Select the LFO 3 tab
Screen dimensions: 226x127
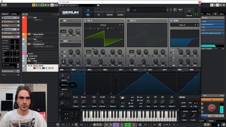click(150, 70)
